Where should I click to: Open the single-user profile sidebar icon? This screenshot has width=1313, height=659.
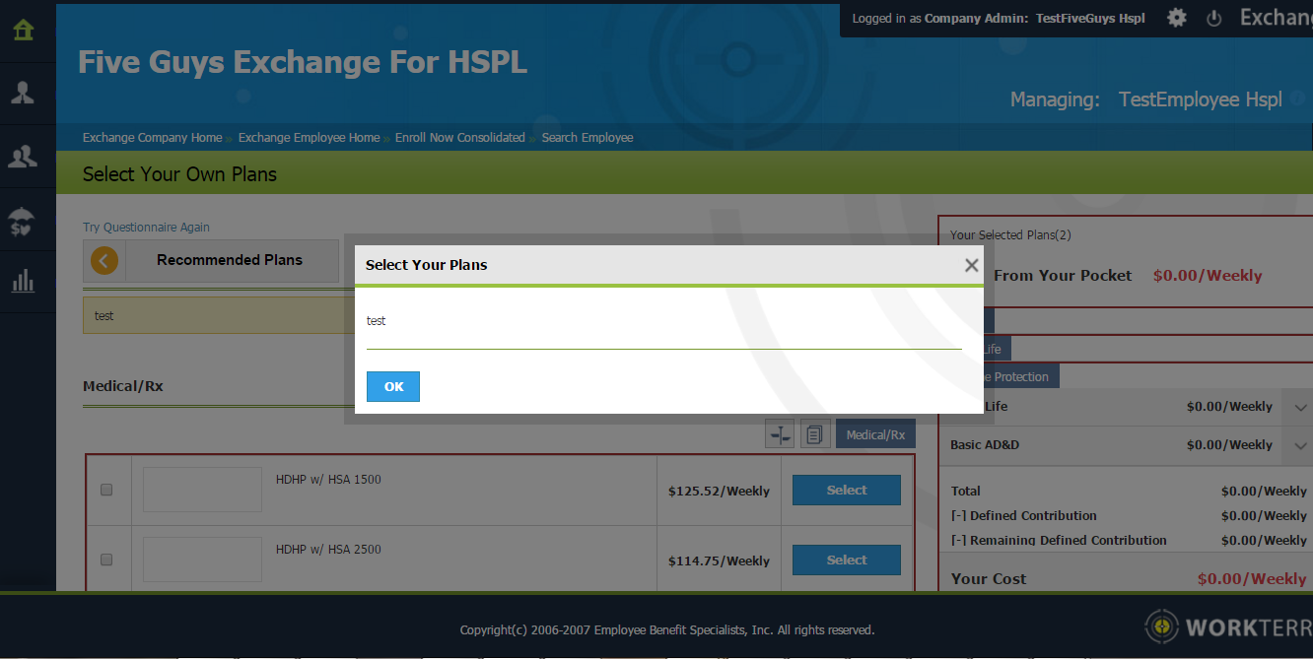[23, 93]
